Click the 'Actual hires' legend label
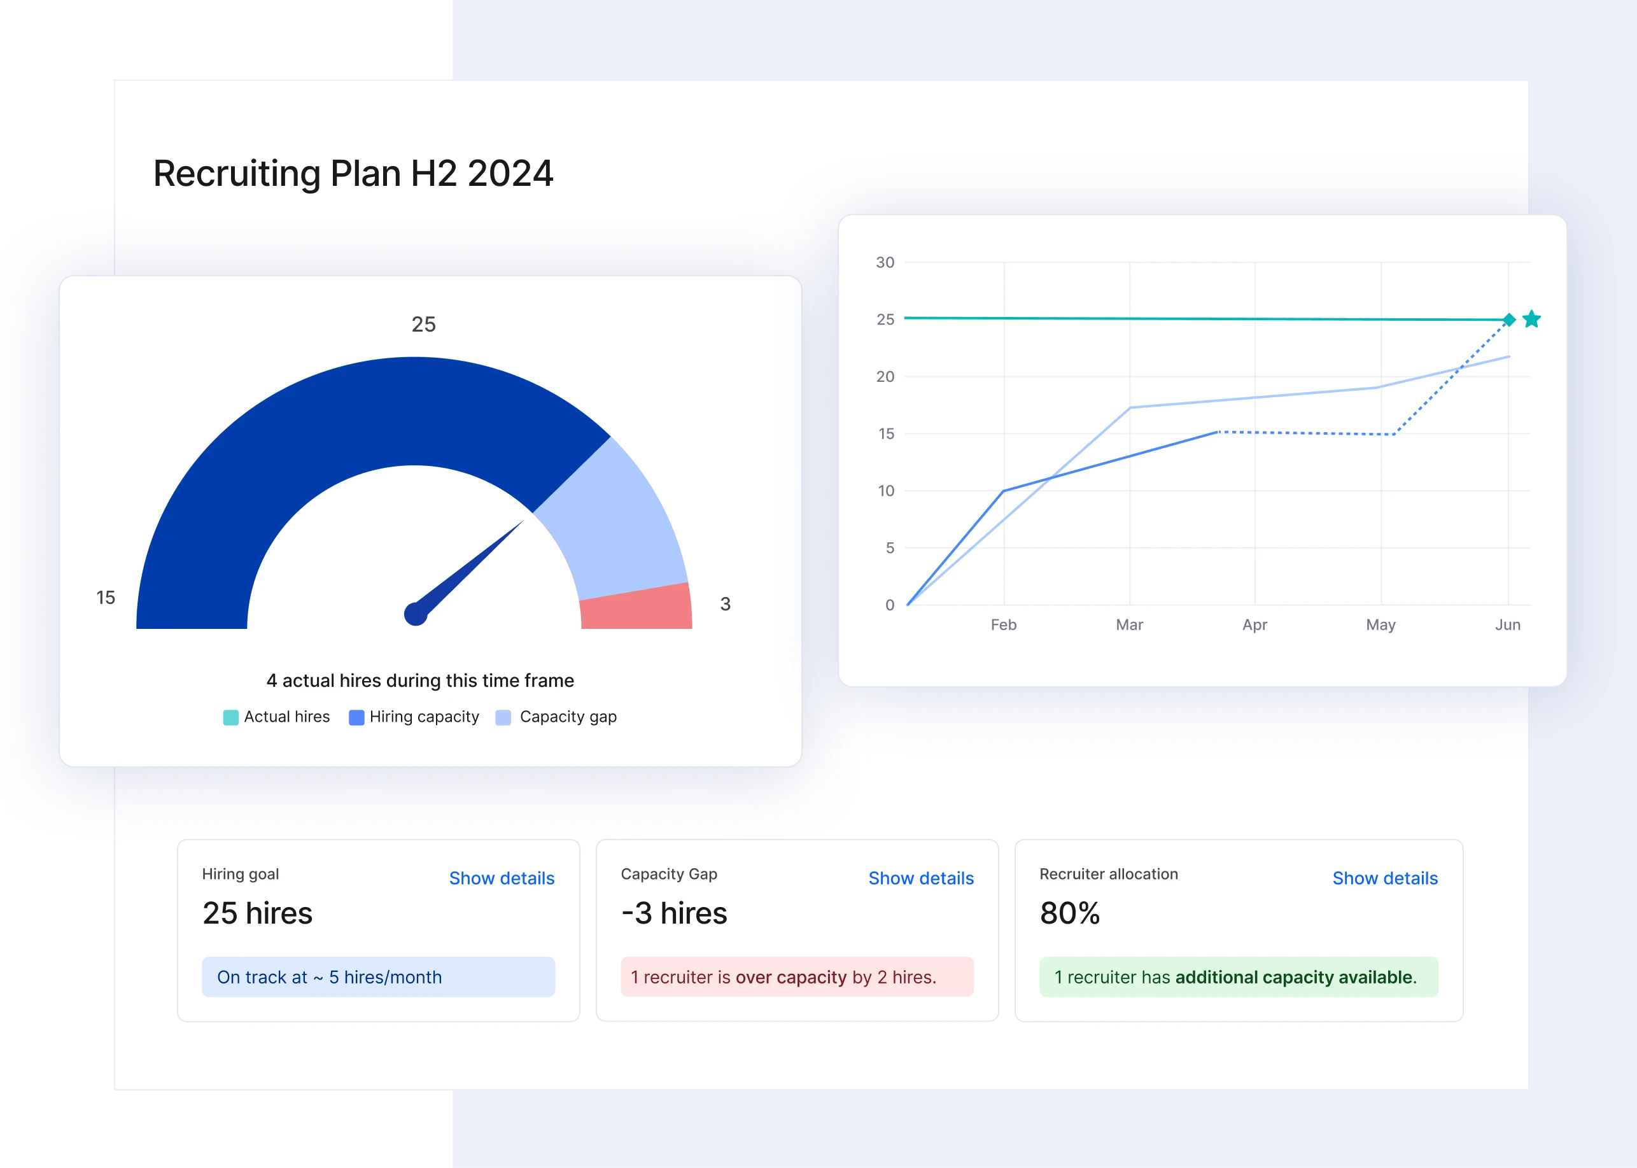 point(287,717)
